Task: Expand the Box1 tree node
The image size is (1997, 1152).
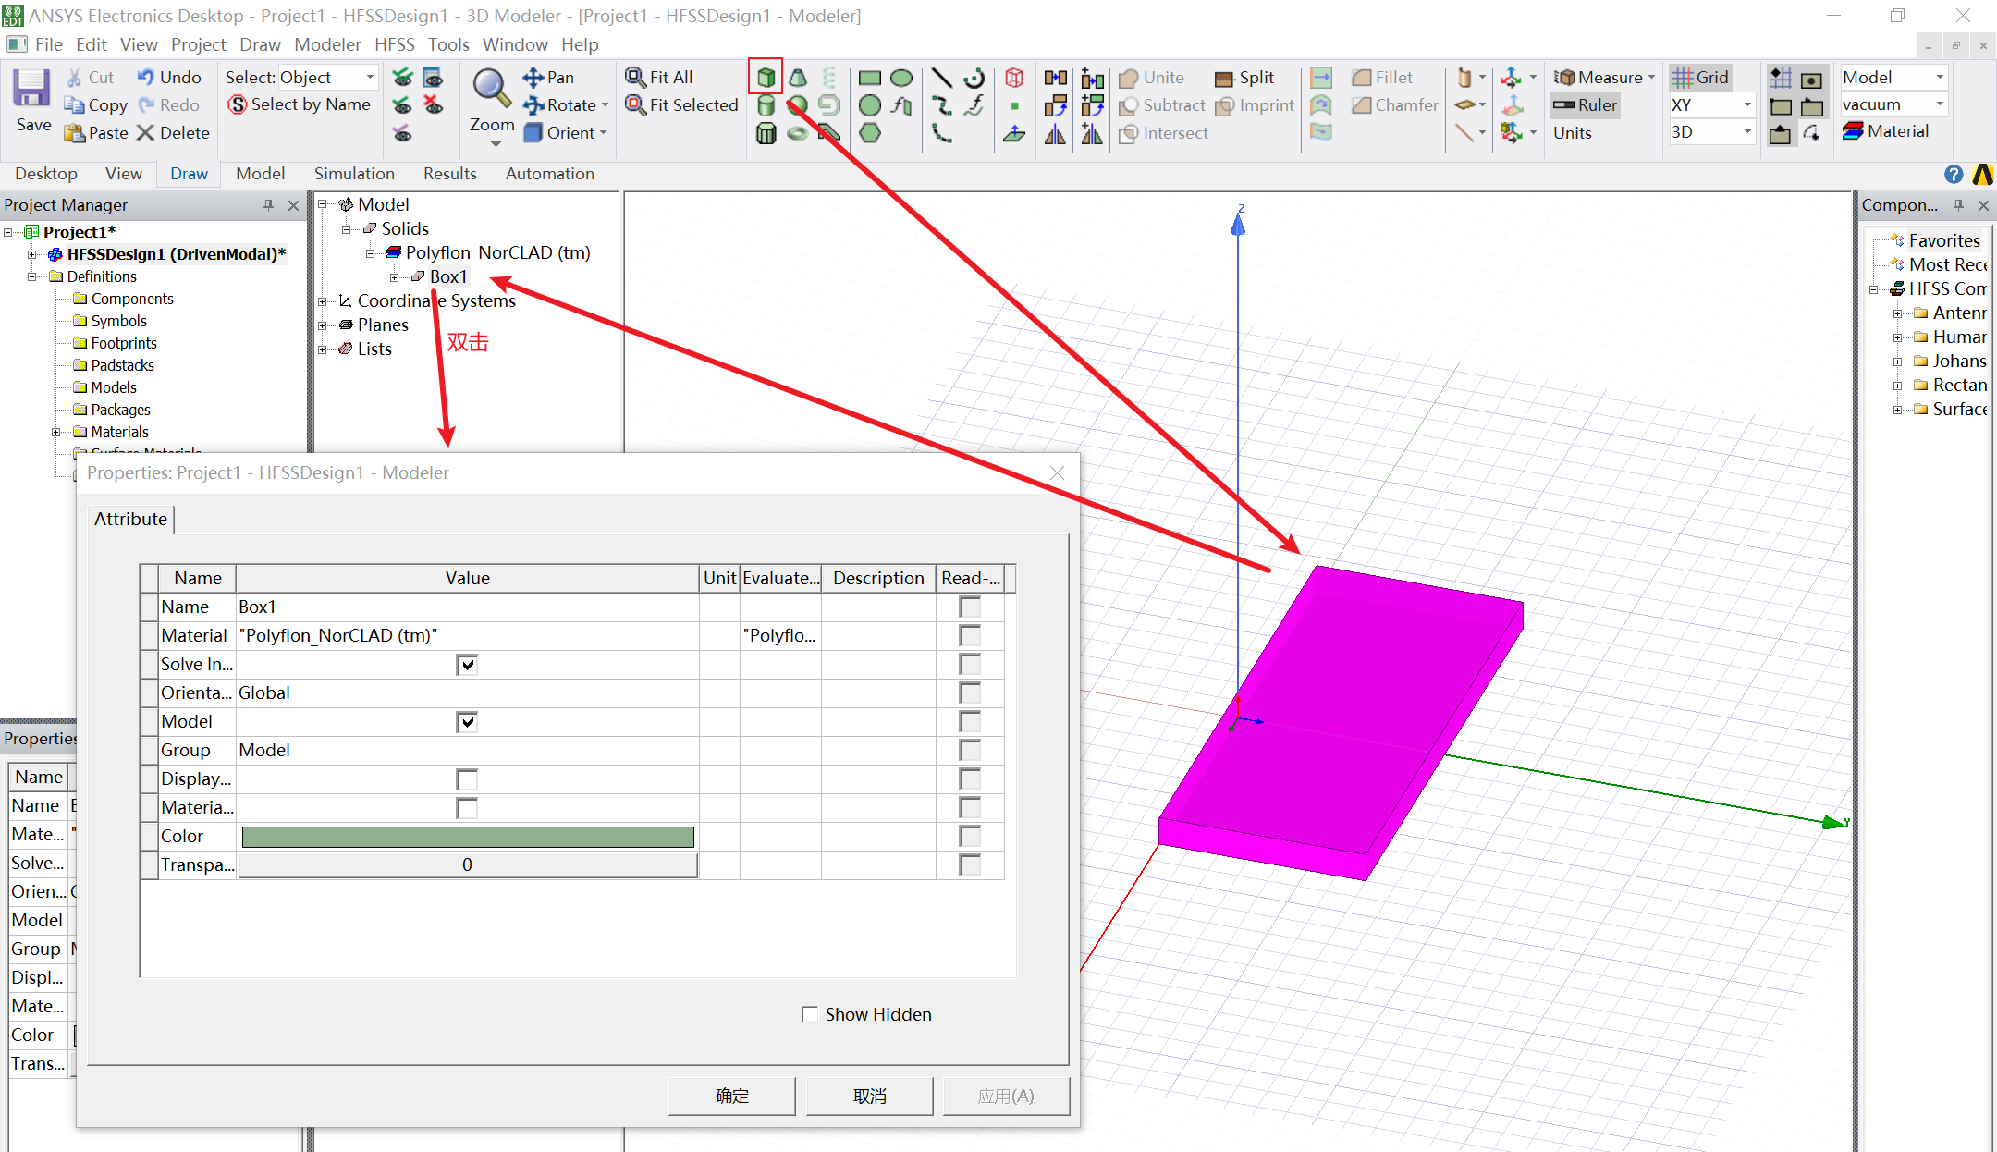Action: click(x=395, y=277)
